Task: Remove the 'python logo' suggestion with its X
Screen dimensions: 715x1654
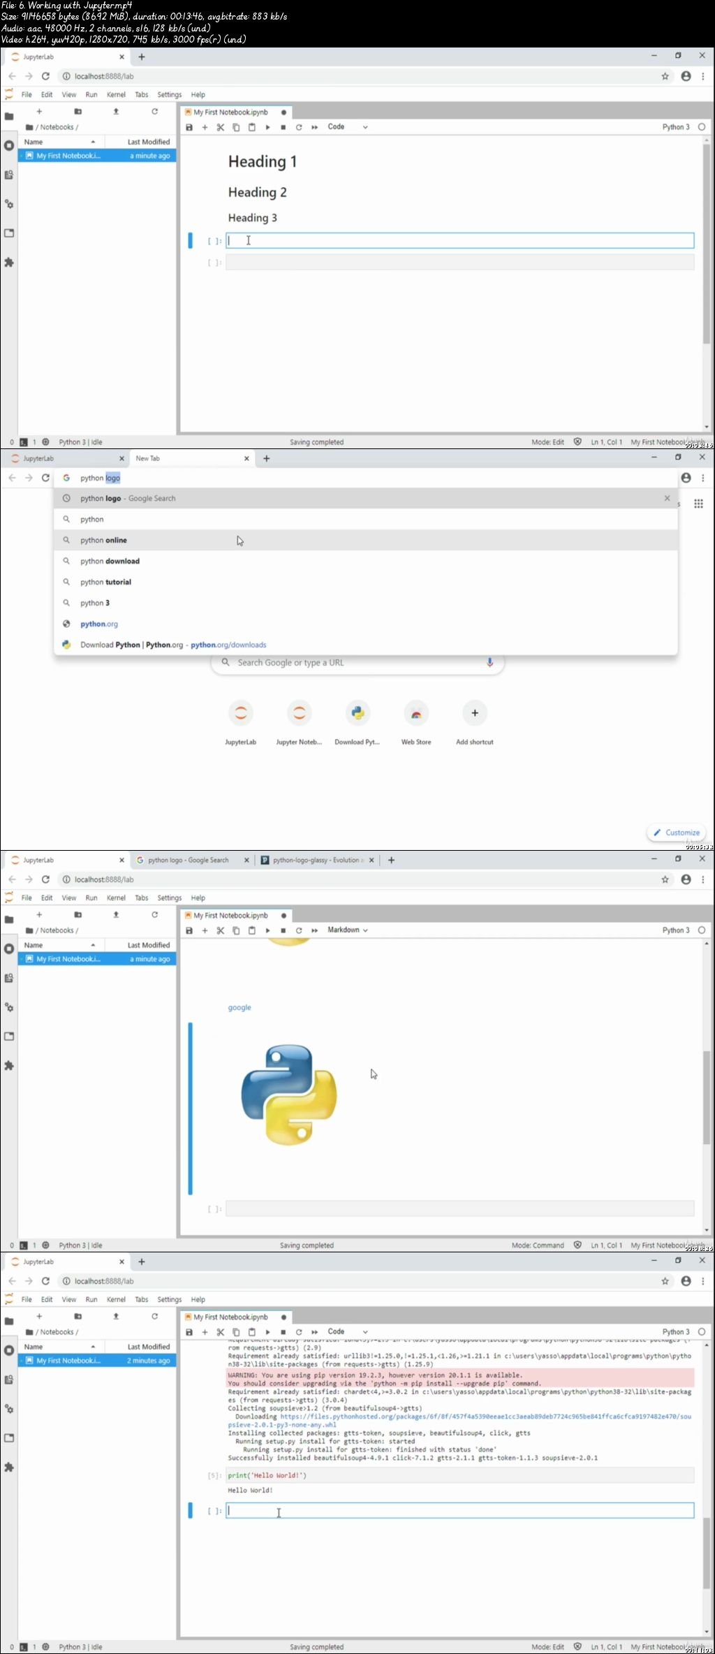Action: point(667,498)
